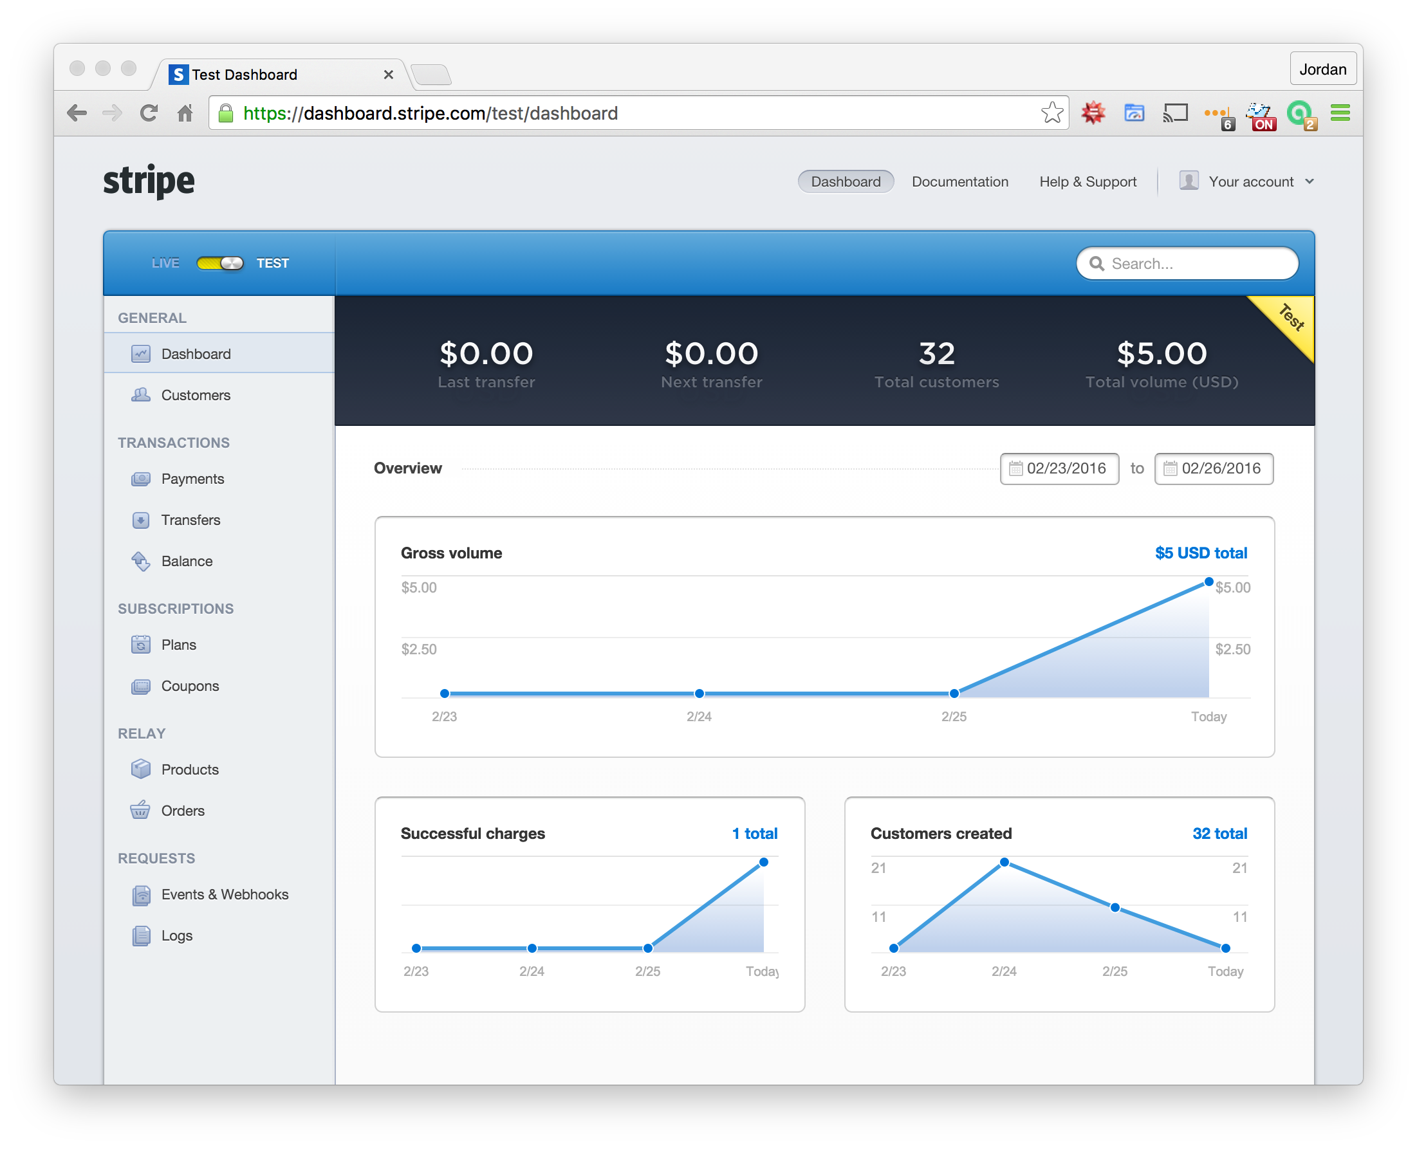Click the blue folder extension icon

pos(1135,113)
